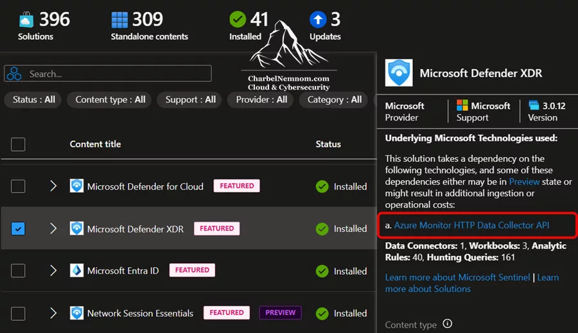Click FEATURED badge on Network Session Essentials

point(226,313)
